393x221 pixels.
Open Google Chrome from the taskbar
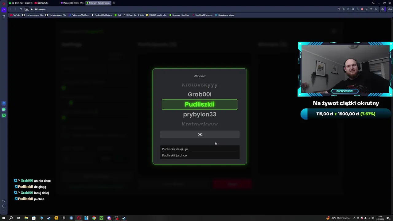[94, 218]
